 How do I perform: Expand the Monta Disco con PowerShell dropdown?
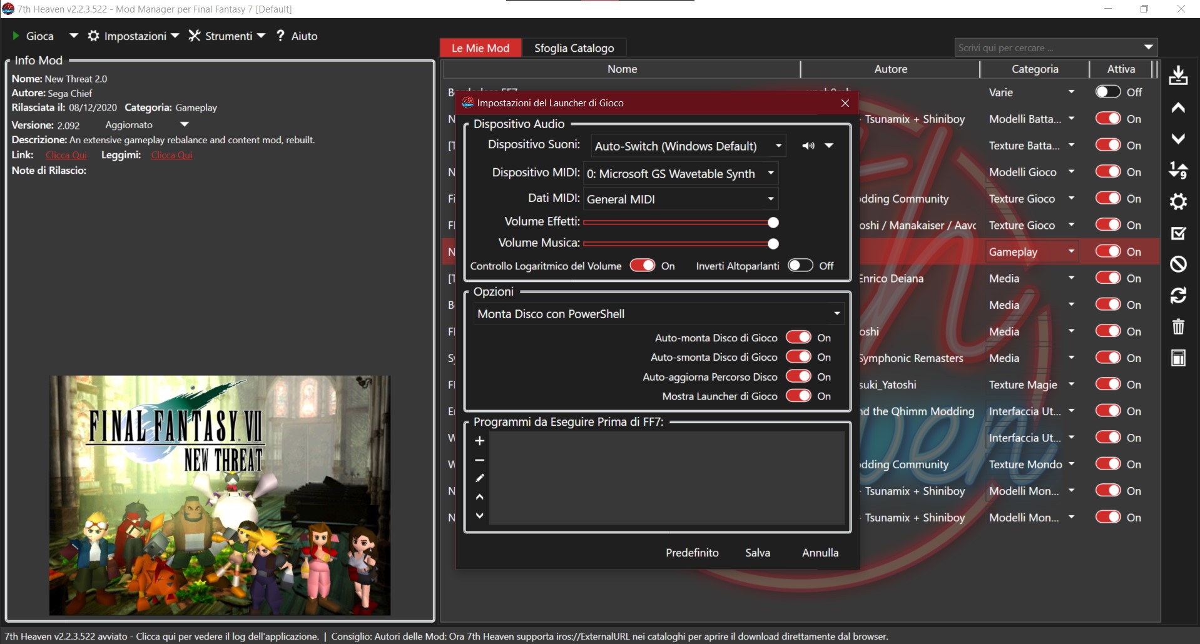[659, 314]
